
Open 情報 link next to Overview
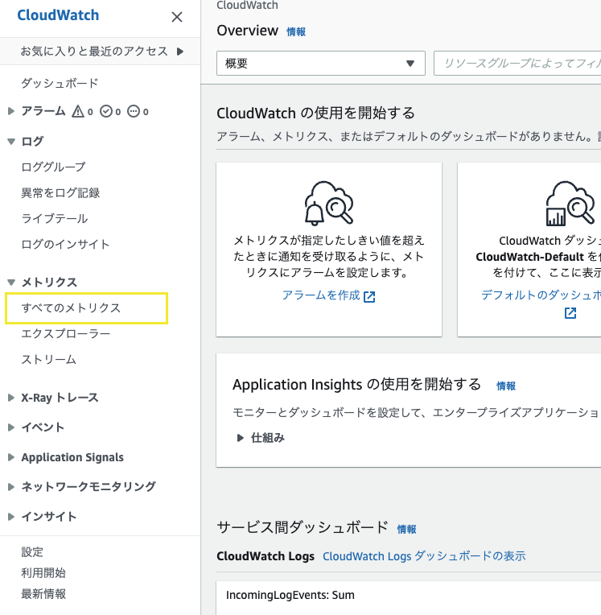pos(296,31)
